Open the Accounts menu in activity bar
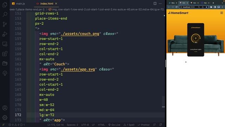The width and height of the screenshot is (225, 127). (5, 108)
